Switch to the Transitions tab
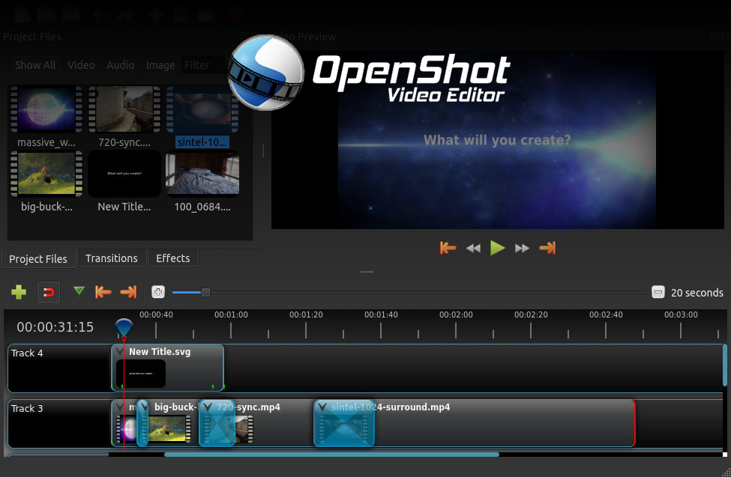Image resolution: width=731 pixels, height=477 pixels. pos(112,258)
